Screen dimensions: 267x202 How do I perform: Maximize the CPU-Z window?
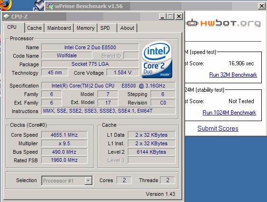pos(170,17)
